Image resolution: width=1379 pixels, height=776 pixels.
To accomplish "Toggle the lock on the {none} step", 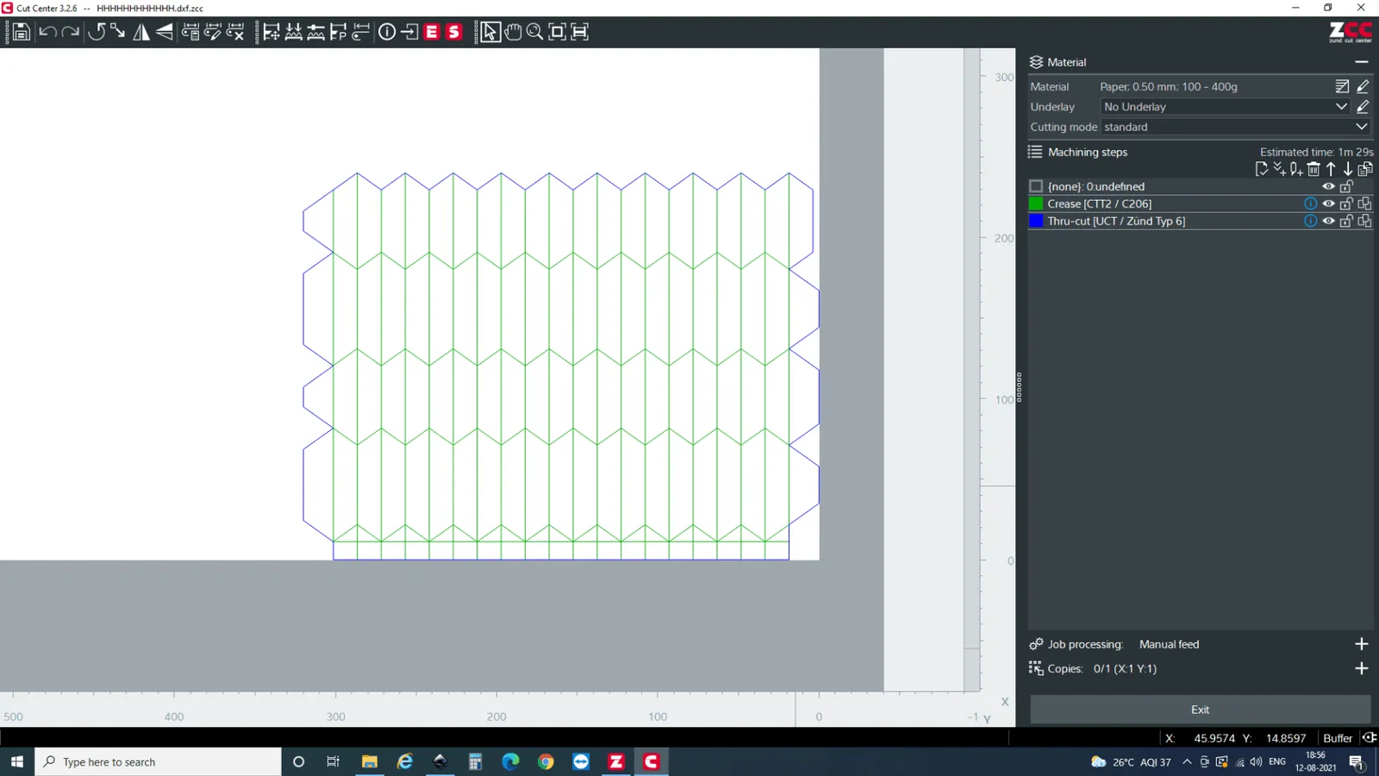I will pos(1346,186).
